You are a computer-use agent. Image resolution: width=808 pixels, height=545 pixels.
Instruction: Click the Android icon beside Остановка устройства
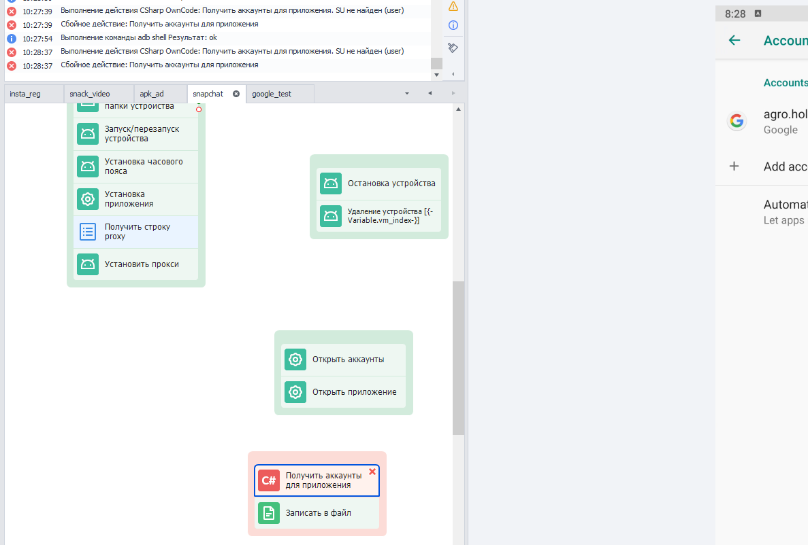click(331, 183)
